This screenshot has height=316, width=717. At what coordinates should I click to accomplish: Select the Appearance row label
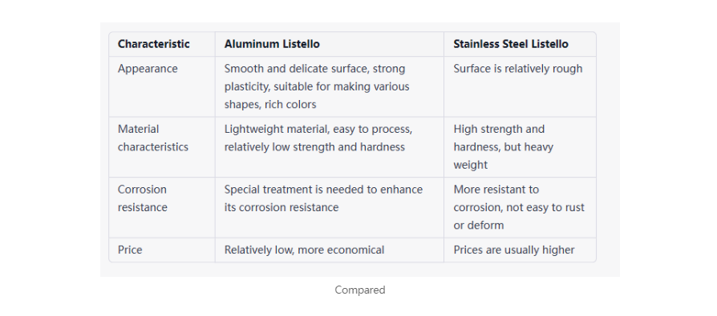148,69
